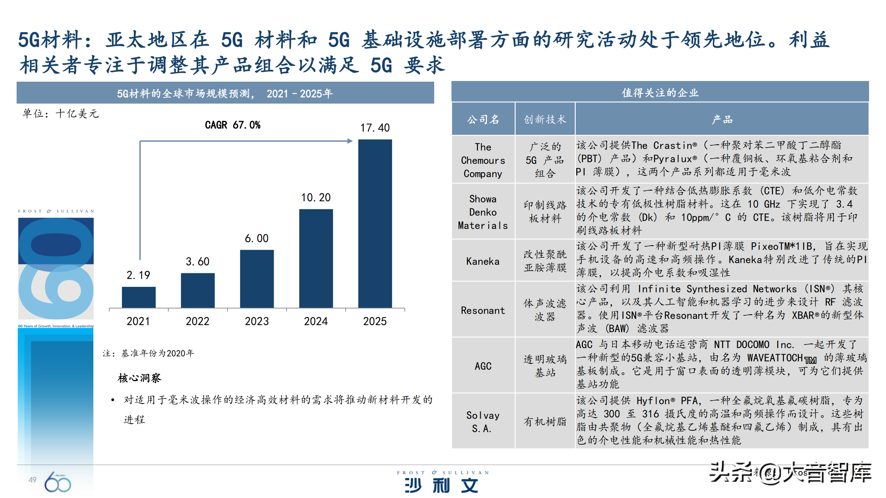The image size is (886, 498).
Task: Click the axis label 2022
Action: click(x=197, y=321)
